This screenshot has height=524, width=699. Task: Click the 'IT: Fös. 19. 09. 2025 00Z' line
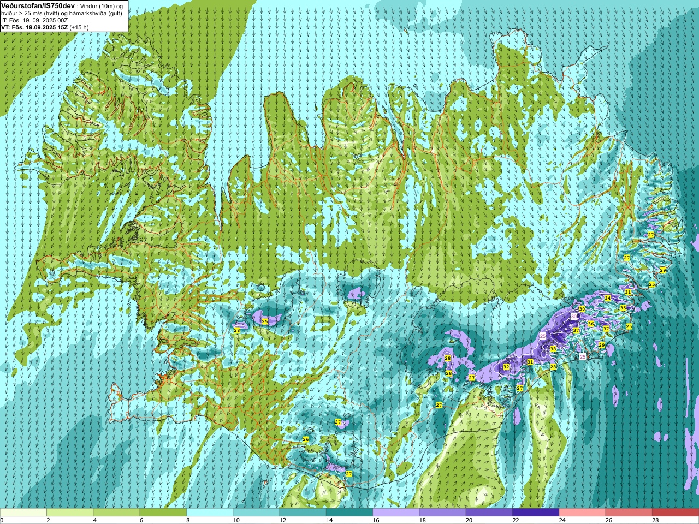[x=34, y=20]
